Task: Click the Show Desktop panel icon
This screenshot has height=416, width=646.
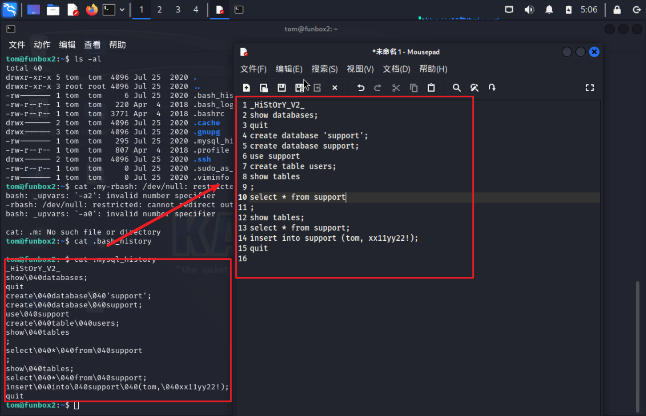Action: point(34,10)
